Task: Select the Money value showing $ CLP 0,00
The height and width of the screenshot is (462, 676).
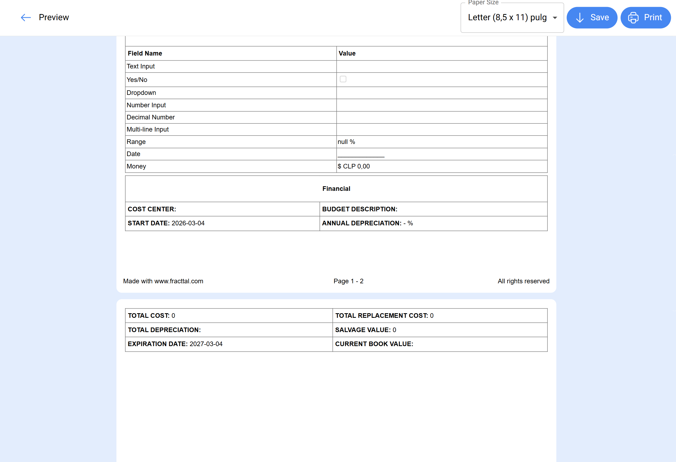Action: pos(353,166)
